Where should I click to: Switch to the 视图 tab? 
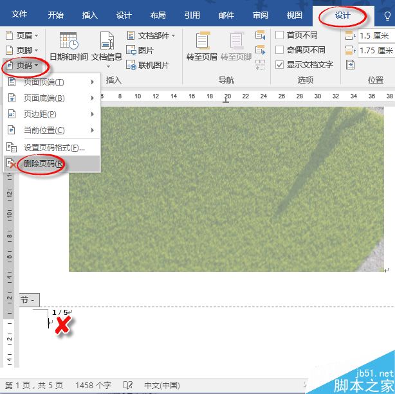tap(294, 15)
